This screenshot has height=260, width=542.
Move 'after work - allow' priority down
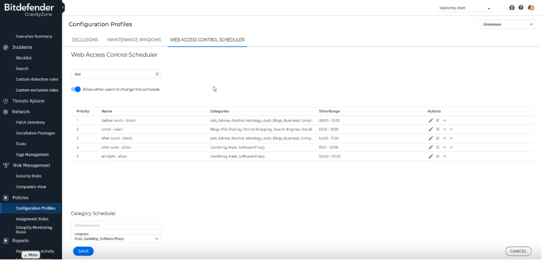tap(451, 147)
